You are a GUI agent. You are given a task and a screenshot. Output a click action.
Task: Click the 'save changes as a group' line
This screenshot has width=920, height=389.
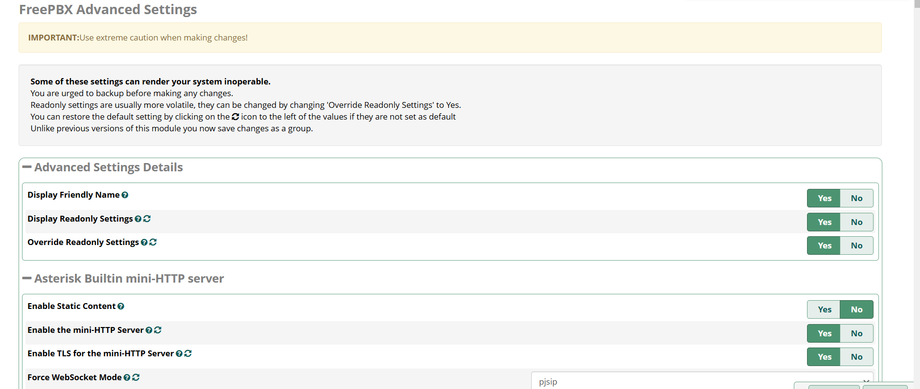click(x=172, y=128)
